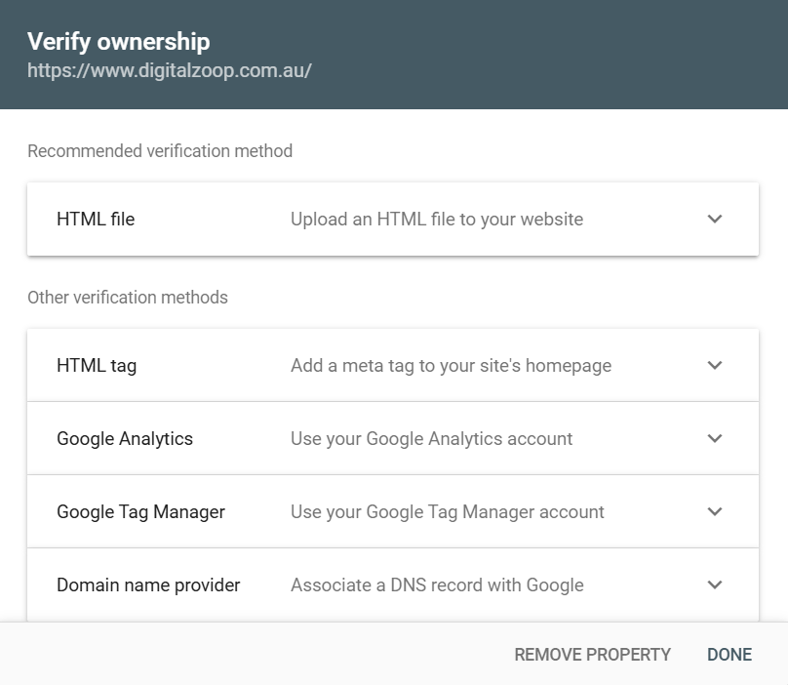Expand the Google Tag Manager chevron arrow
788x685 pixels.
click(715, 511)
